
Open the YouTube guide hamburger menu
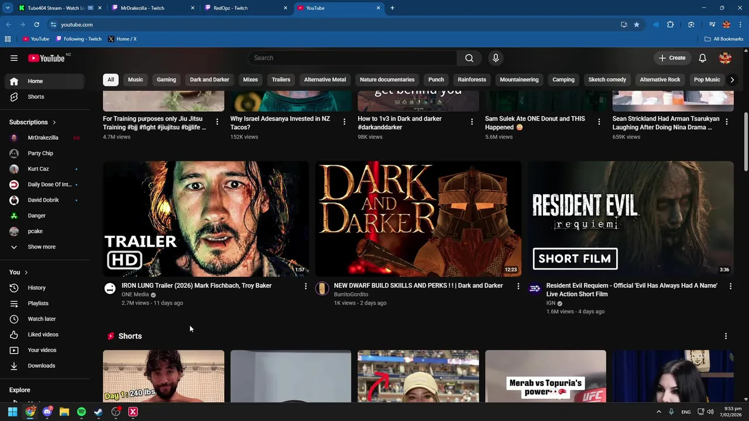(x=14, y=58)
